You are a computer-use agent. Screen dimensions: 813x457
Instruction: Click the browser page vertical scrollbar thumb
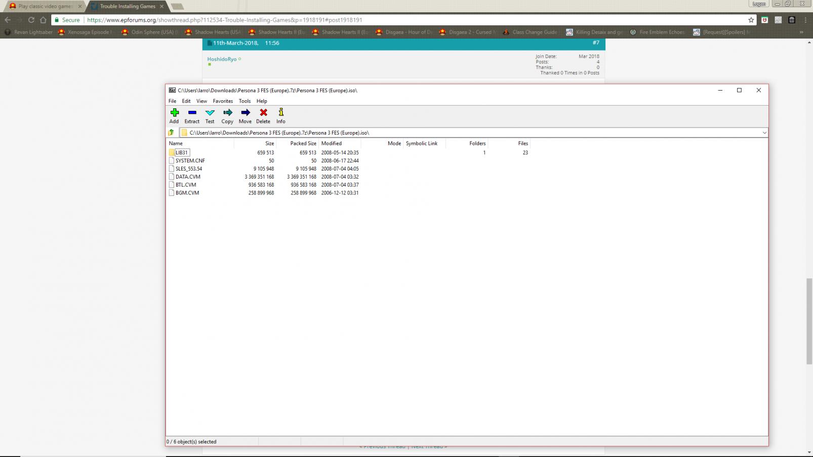808,321
